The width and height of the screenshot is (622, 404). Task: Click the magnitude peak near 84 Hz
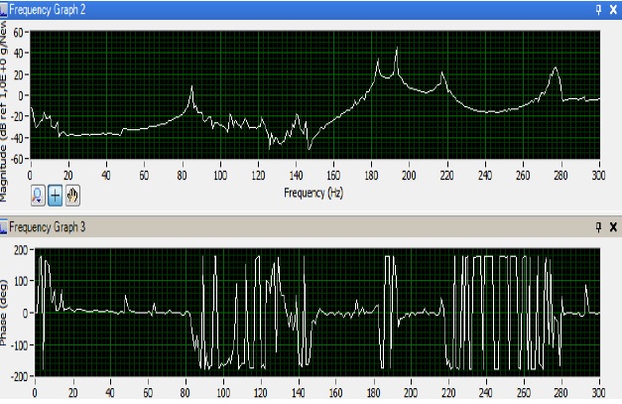191,87
